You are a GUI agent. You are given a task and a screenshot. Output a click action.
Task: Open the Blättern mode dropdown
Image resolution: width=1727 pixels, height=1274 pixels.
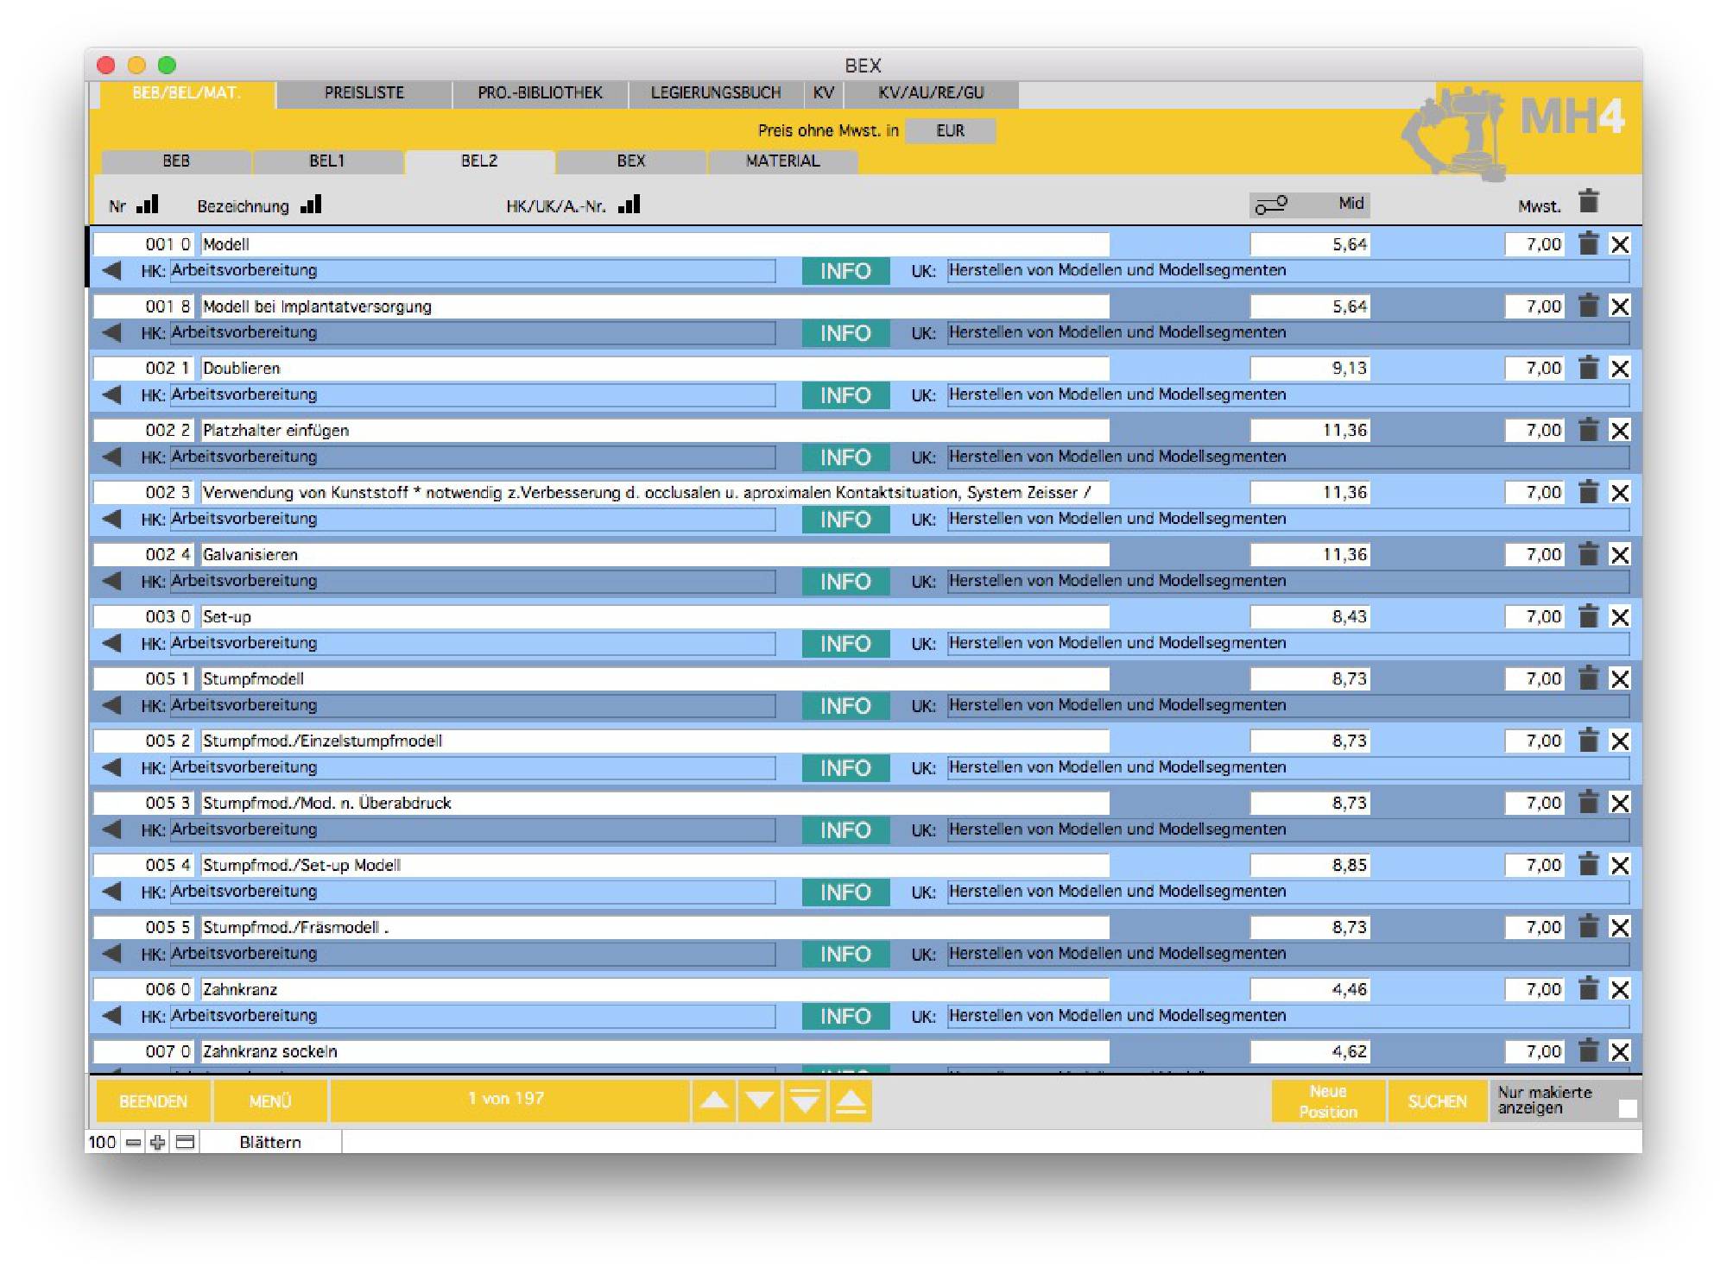[x=270, y=1143]
